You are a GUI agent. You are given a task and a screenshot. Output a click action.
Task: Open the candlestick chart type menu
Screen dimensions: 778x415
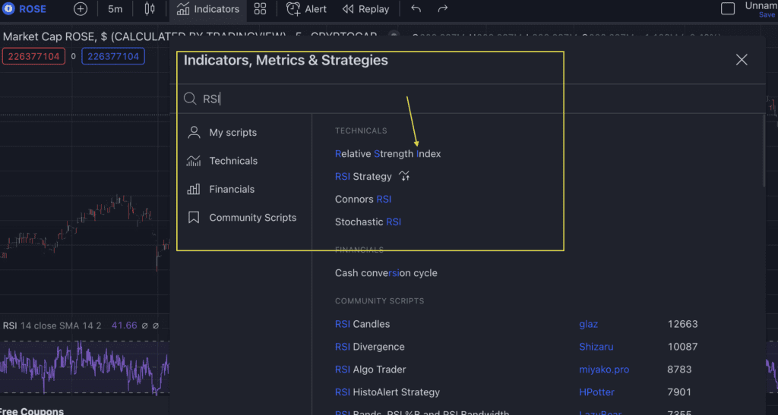coord(150,9)
